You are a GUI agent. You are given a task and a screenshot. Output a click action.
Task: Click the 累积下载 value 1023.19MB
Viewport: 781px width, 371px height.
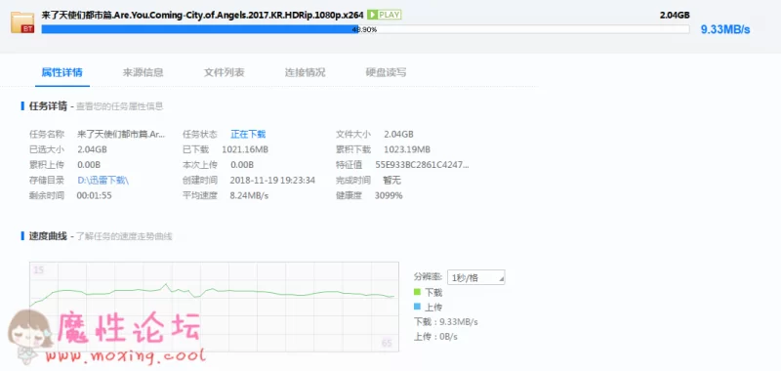(x=406, y=149)
